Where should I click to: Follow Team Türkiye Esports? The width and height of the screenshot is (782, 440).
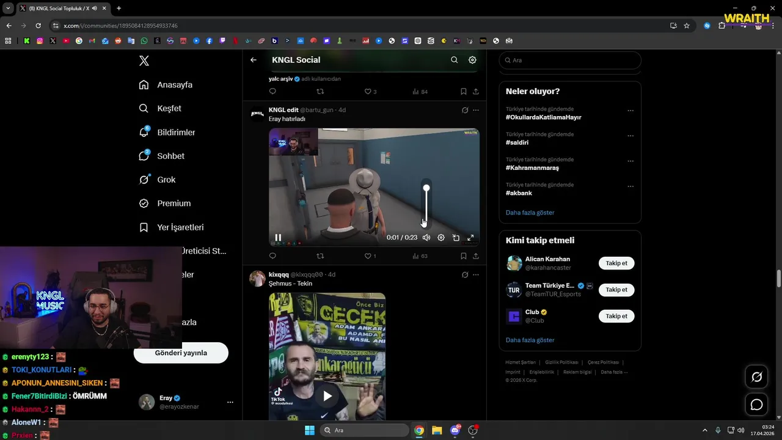coord(616,290)
